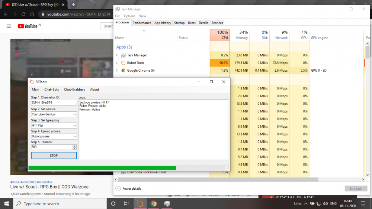Click the Cortana circle icon
The image size is (372, 209).
coord(113,203)
